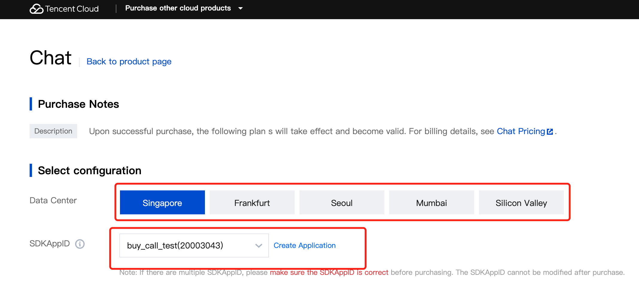
Task: Select the Singapore data center
Action: (162, 203)
